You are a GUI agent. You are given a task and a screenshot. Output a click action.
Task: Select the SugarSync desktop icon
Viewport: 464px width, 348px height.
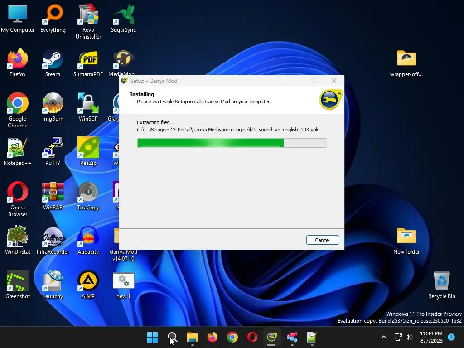[x=123, y=19]
